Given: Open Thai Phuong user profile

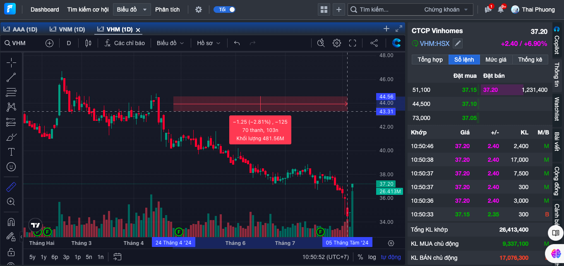Looking at the screenshot, I should tap(533, 10).
